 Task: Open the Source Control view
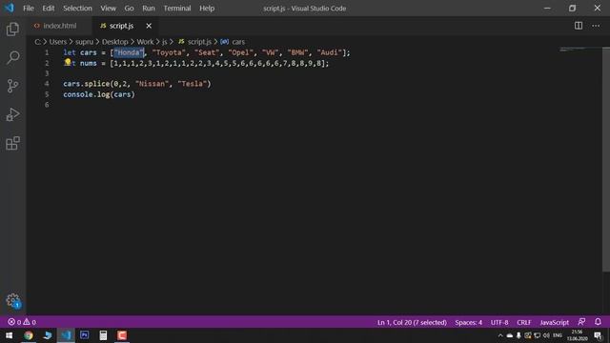point(12,86)
